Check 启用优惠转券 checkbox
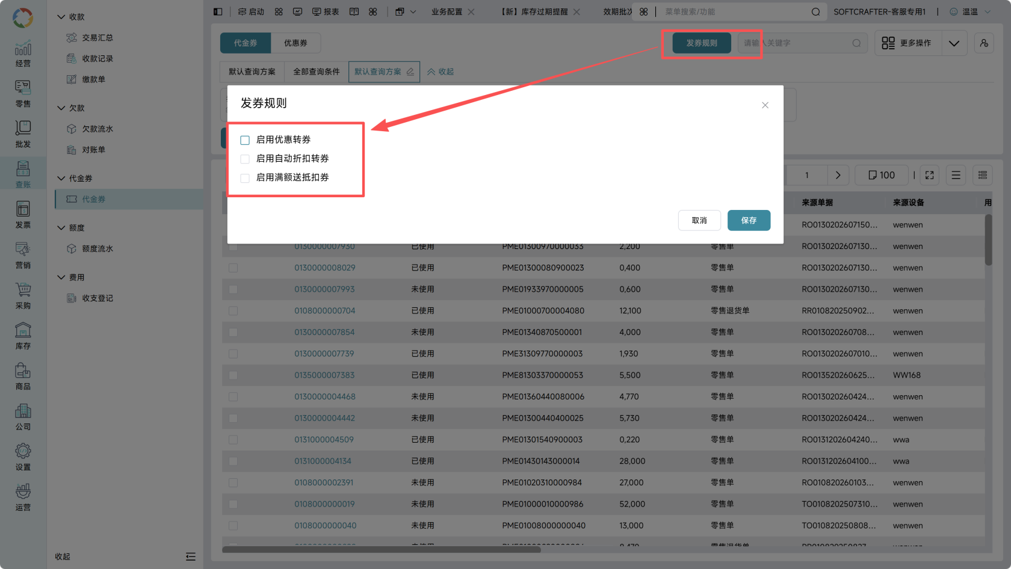 click(x=245, y=140)
